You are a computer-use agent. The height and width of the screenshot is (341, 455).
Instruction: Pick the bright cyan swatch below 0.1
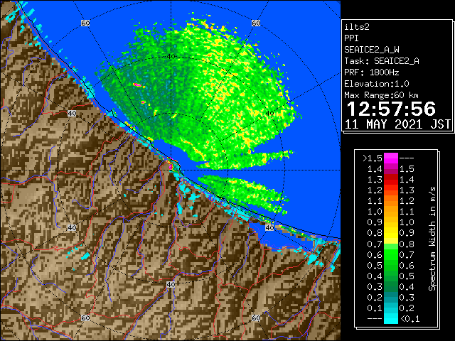391,318
